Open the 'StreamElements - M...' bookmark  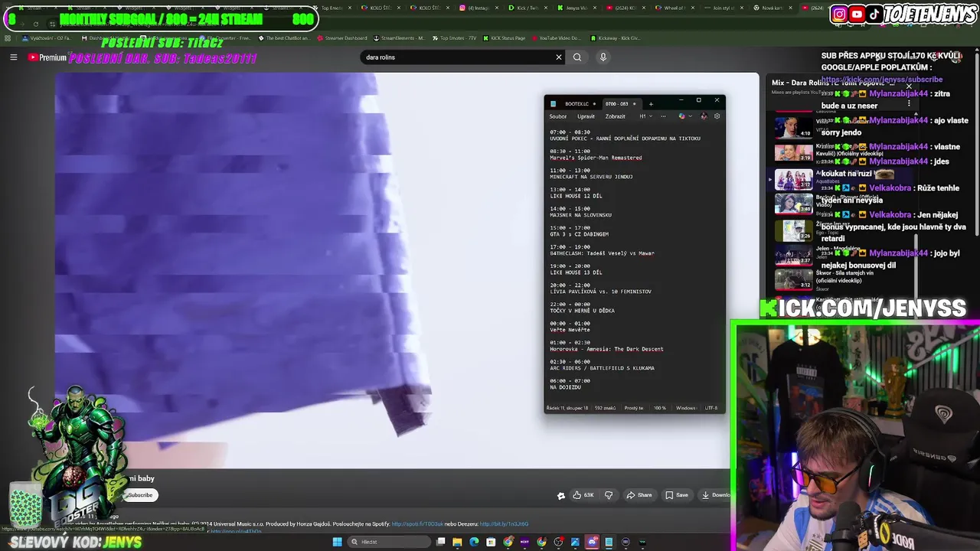398,37
